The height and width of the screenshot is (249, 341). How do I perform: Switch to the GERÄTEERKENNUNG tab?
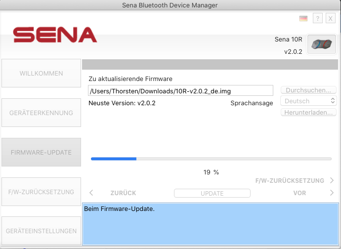tap(42, 113)
